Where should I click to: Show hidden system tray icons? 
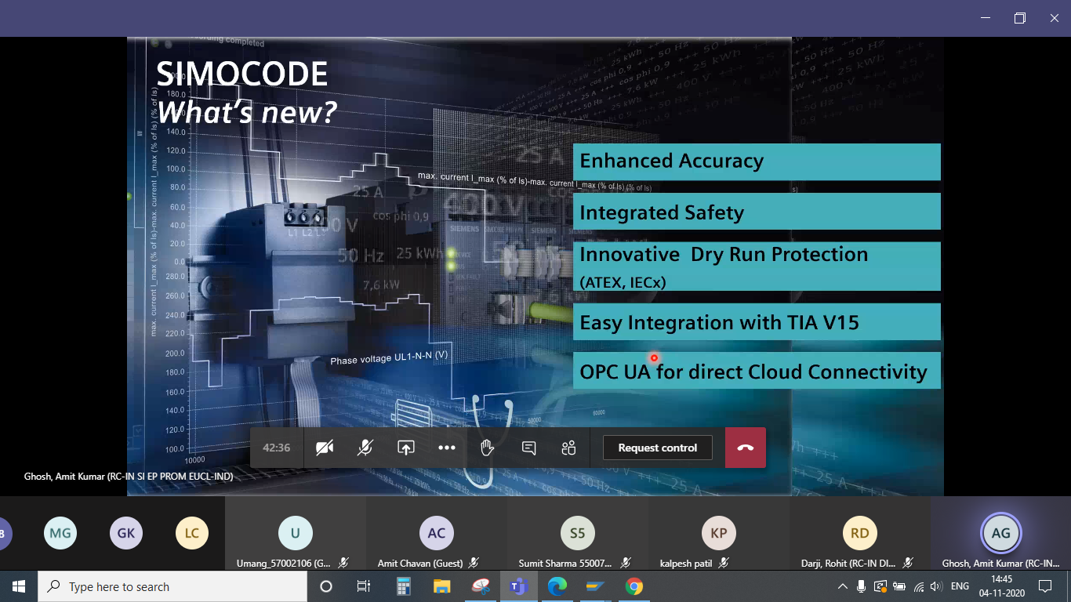coord(843,586)
